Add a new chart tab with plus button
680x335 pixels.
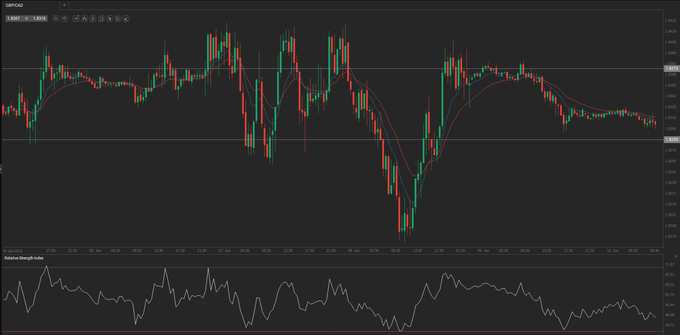pyautogui.click(x=64, y=5)
